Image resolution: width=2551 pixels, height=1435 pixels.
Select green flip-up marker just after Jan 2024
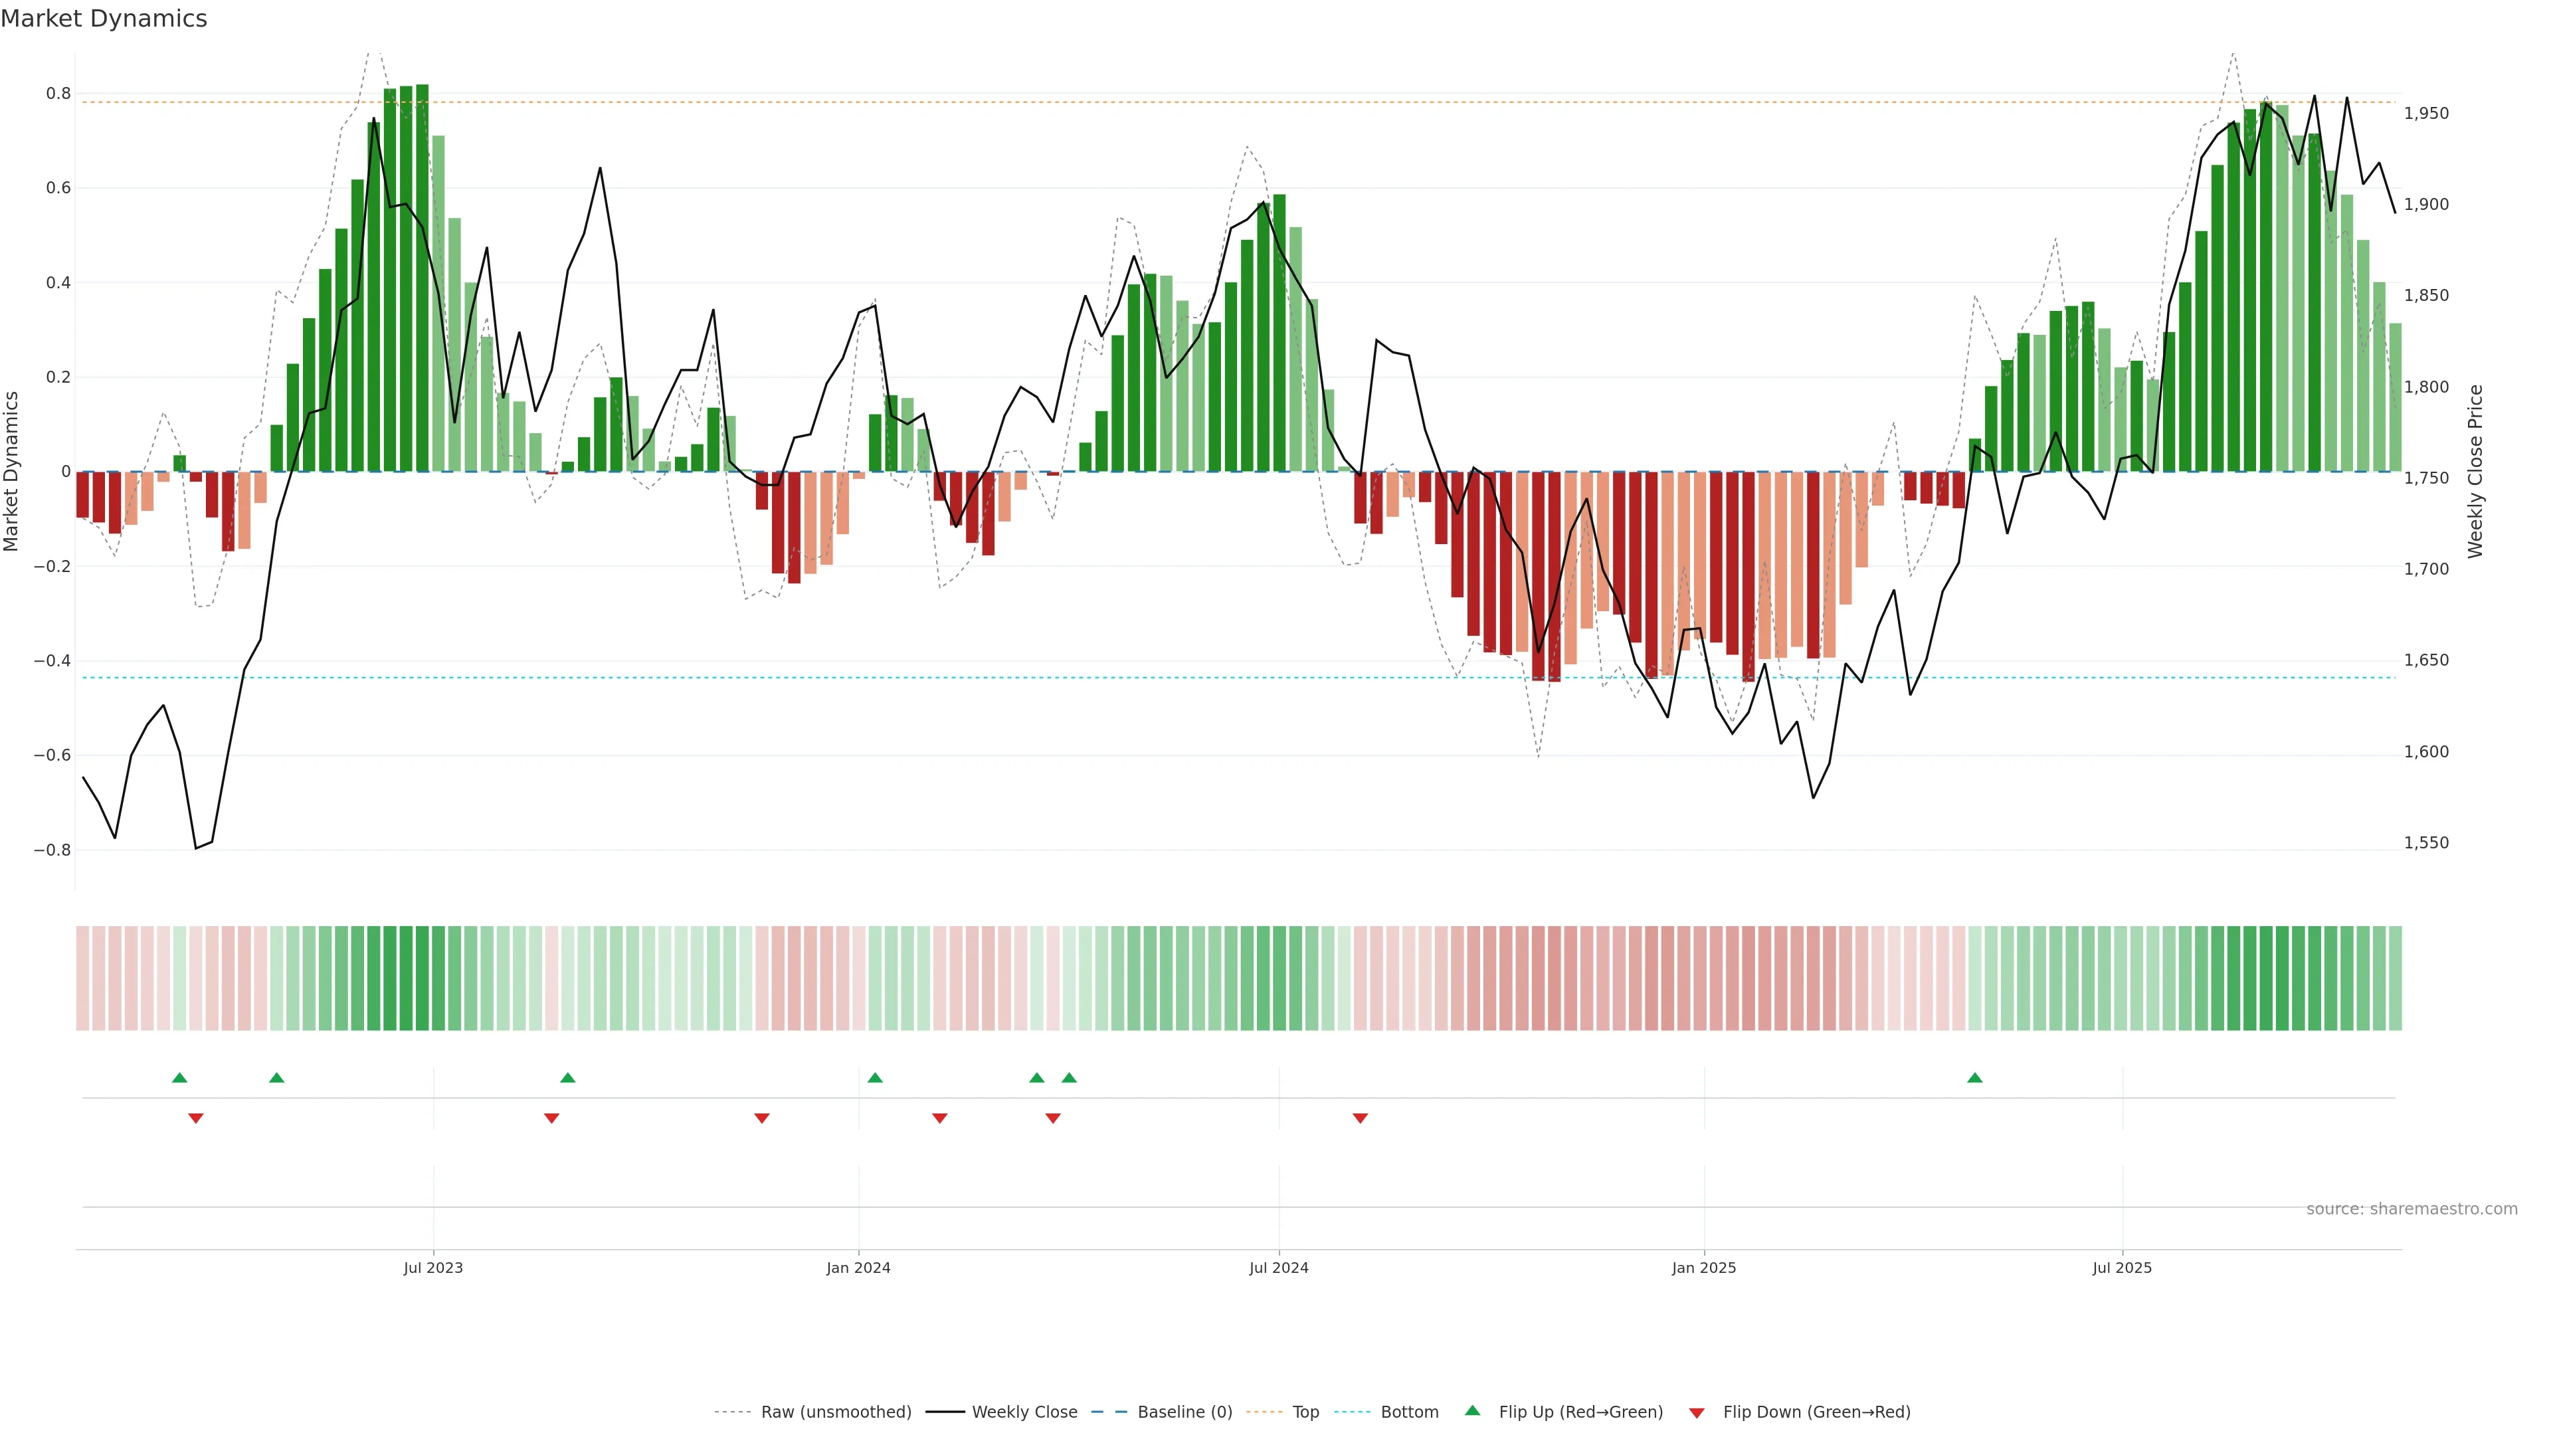pos(876,1078)
